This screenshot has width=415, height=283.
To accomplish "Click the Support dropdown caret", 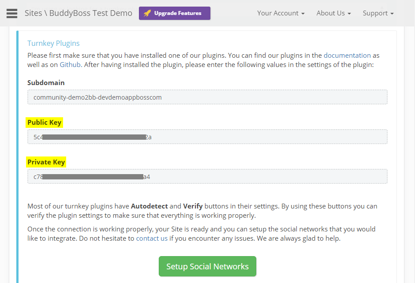I will click(x=392, y=14).
